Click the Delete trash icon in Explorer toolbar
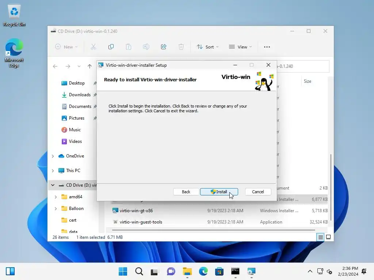This screenshot has height=280, width=374. point(181,47)
